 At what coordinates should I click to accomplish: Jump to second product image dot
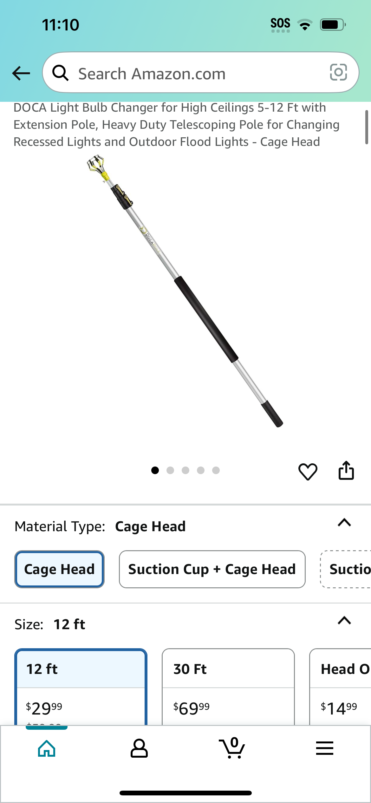coord(170,470)
